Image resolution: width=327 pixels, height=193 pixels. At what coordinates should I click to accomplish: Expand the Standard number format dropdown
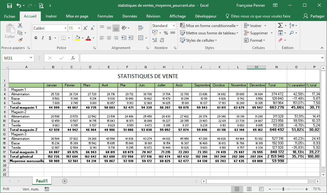[174, 26]
